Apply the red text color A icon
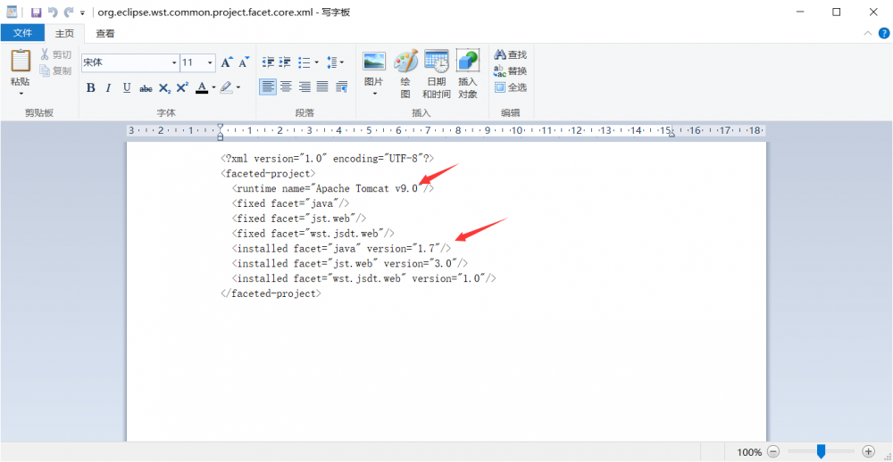This screenshot has height=462, width=893. coord(202,87)
